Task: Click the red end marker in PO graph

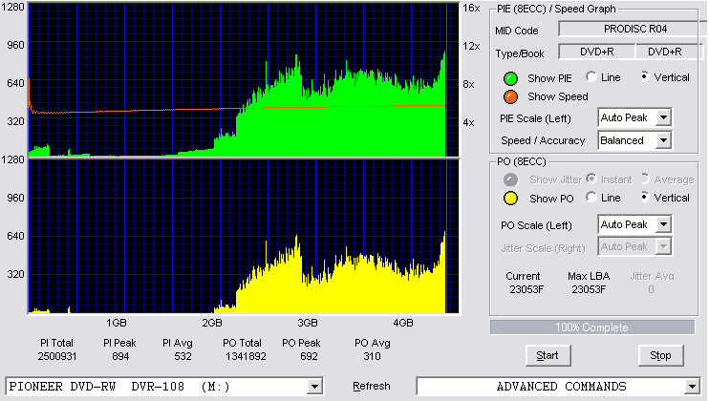Action: pos(447,237)
